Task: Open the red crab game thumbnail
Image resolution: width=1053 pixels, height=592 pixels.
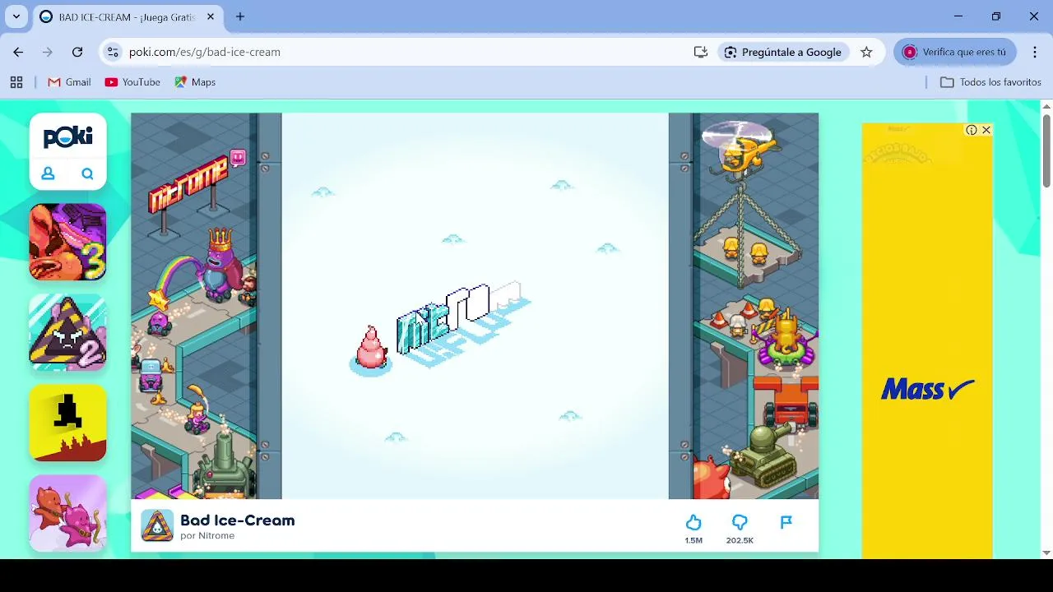Action: coord(67,243)
